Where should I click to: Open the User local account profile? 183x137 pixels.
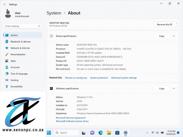(x=17, y=14)
